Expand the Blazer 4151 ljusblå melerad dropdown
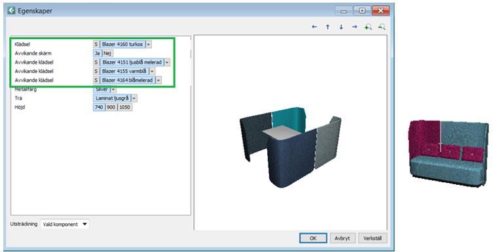The width and height of the screenshot is (503, 252). [167, 62]
